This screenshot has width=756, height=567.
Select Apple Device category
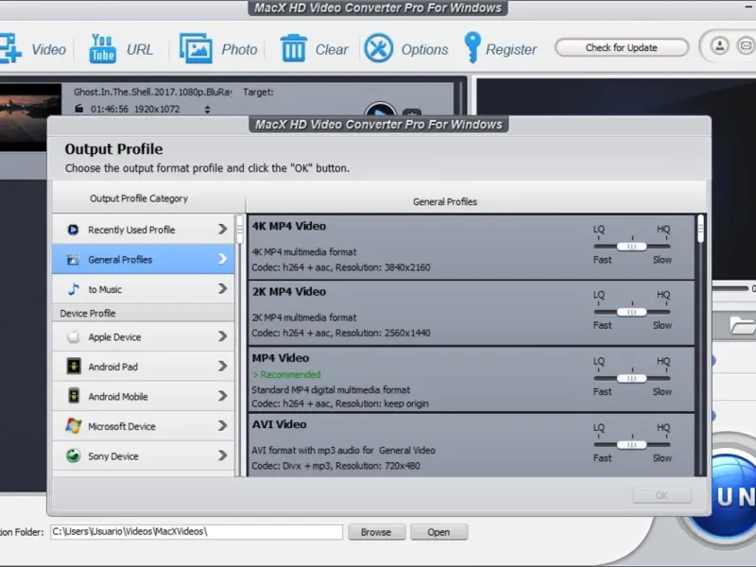tap(144, 336)
